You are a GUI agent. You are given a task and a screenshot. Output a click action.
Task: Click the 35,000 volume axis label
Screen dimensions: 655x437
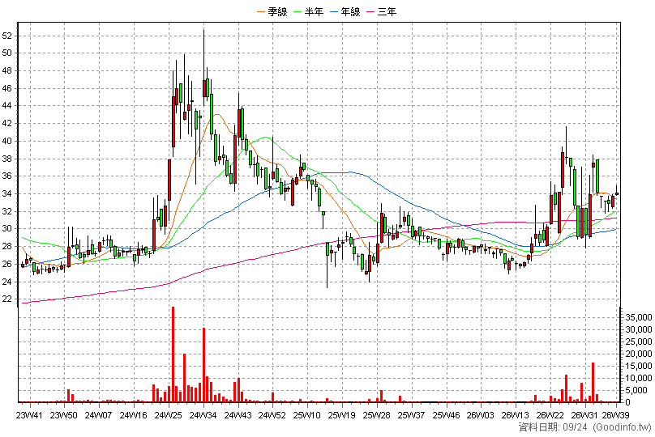(639, 318)
